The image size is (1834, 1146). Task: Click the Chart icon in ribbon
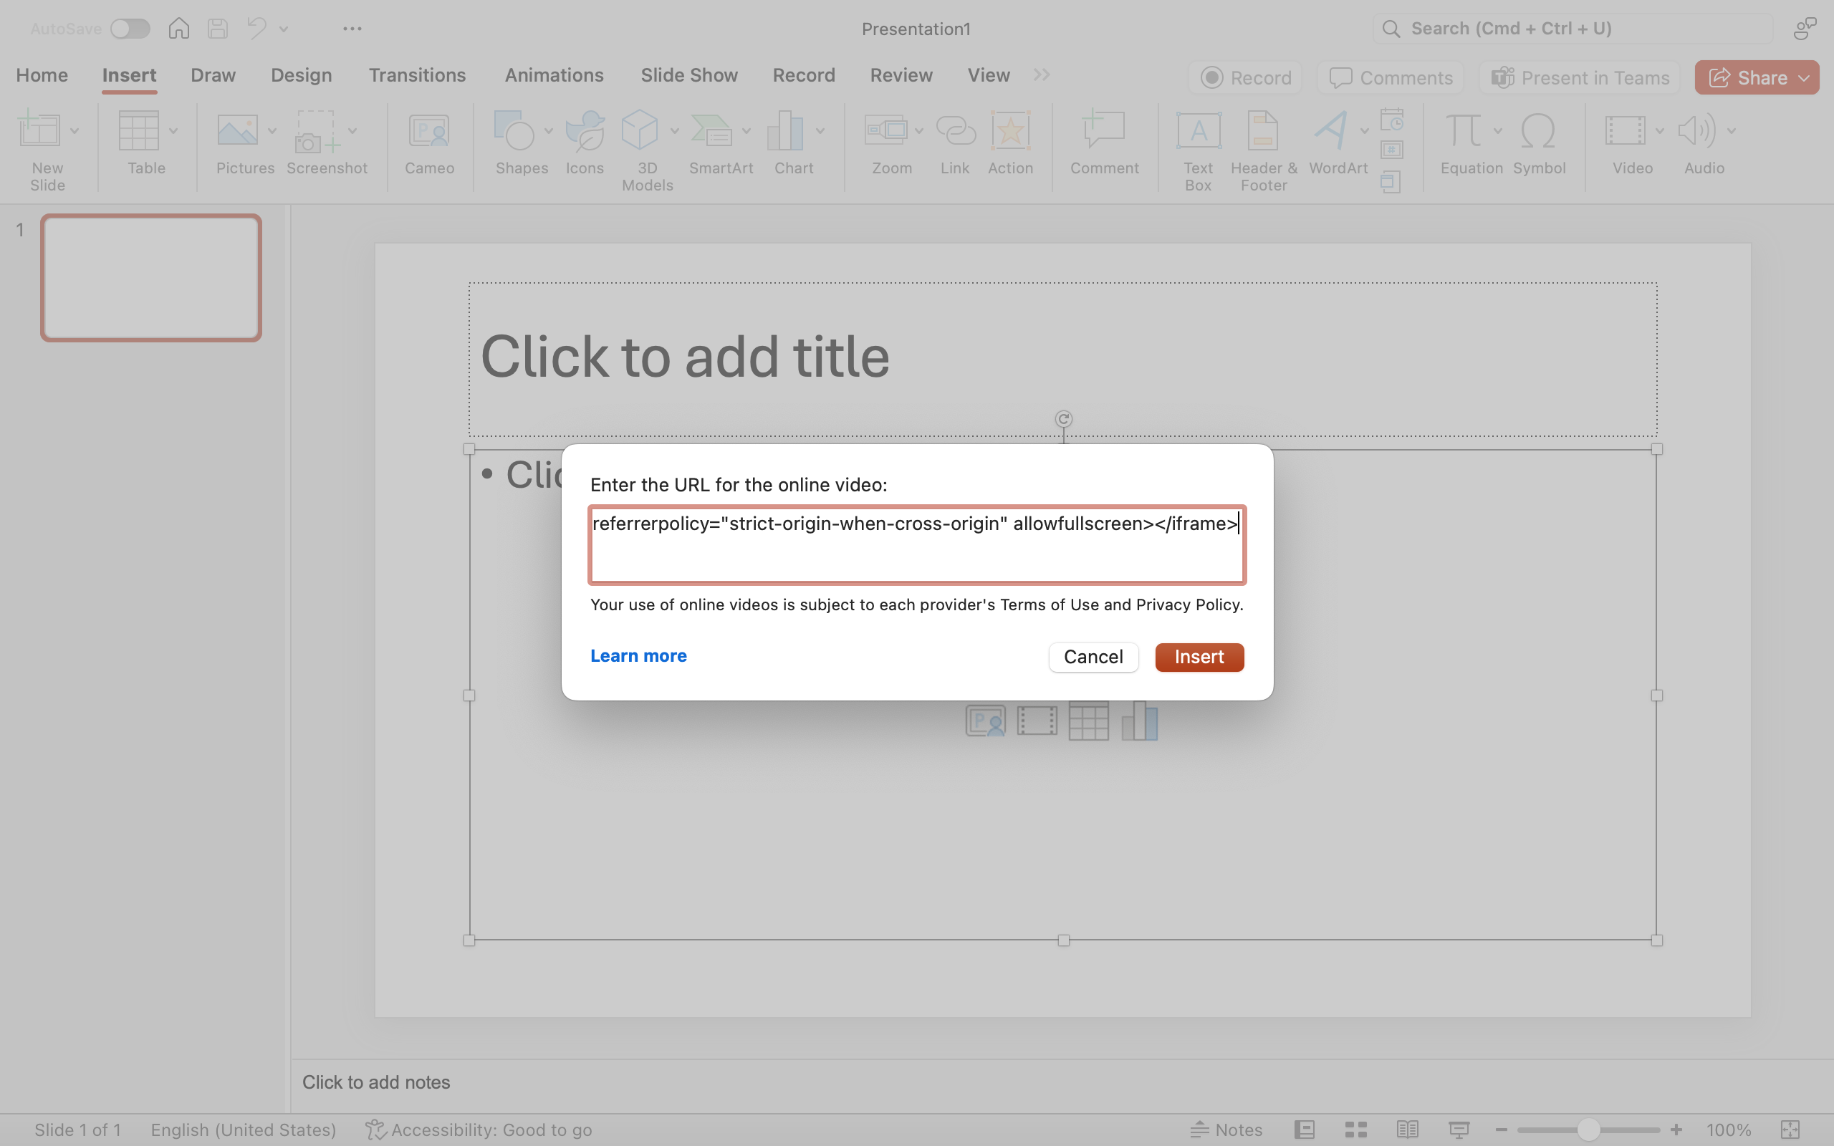[785, 130]
